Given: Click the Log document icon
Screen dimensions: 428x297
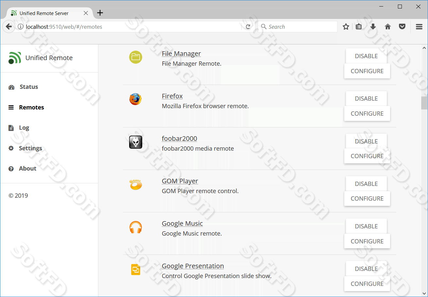Looking at the screenshot, I should [x=11, y=128].
